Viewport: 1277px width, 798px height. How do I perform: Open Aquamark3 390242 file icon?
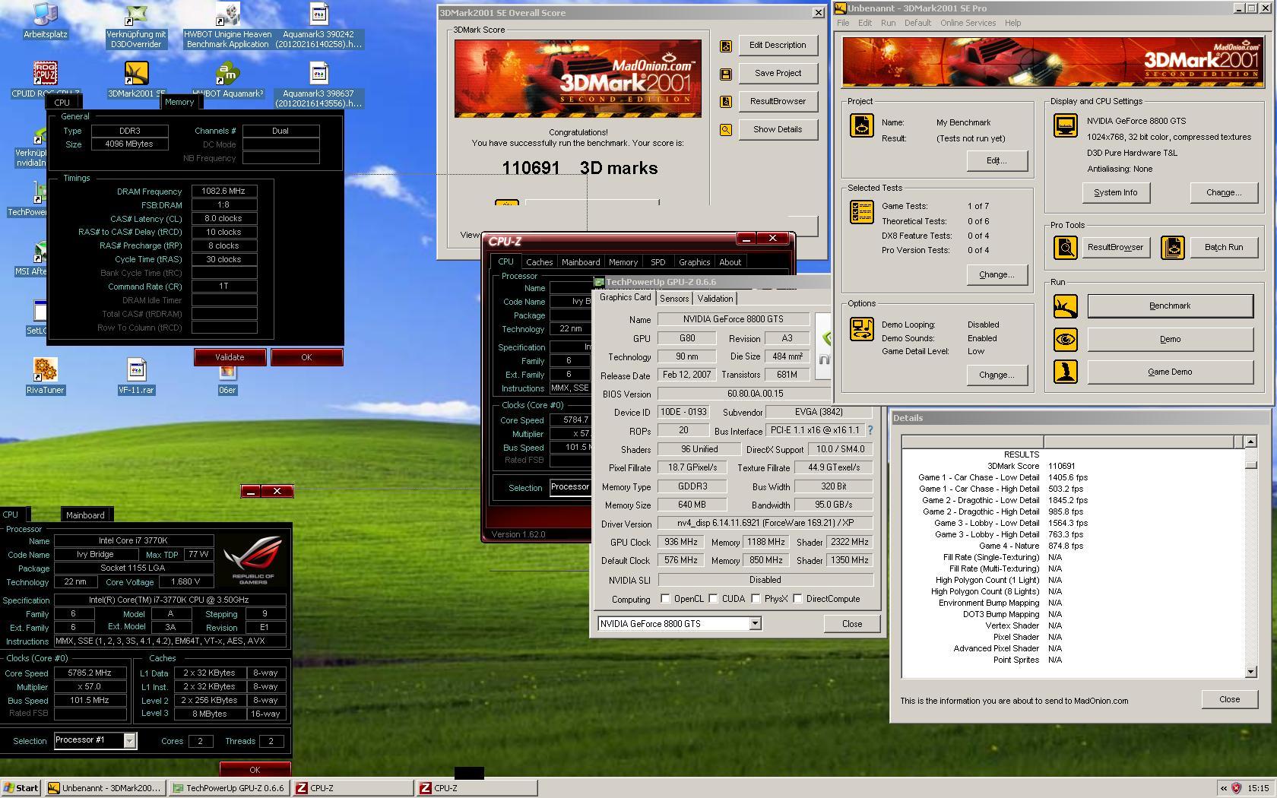(319, 14)
